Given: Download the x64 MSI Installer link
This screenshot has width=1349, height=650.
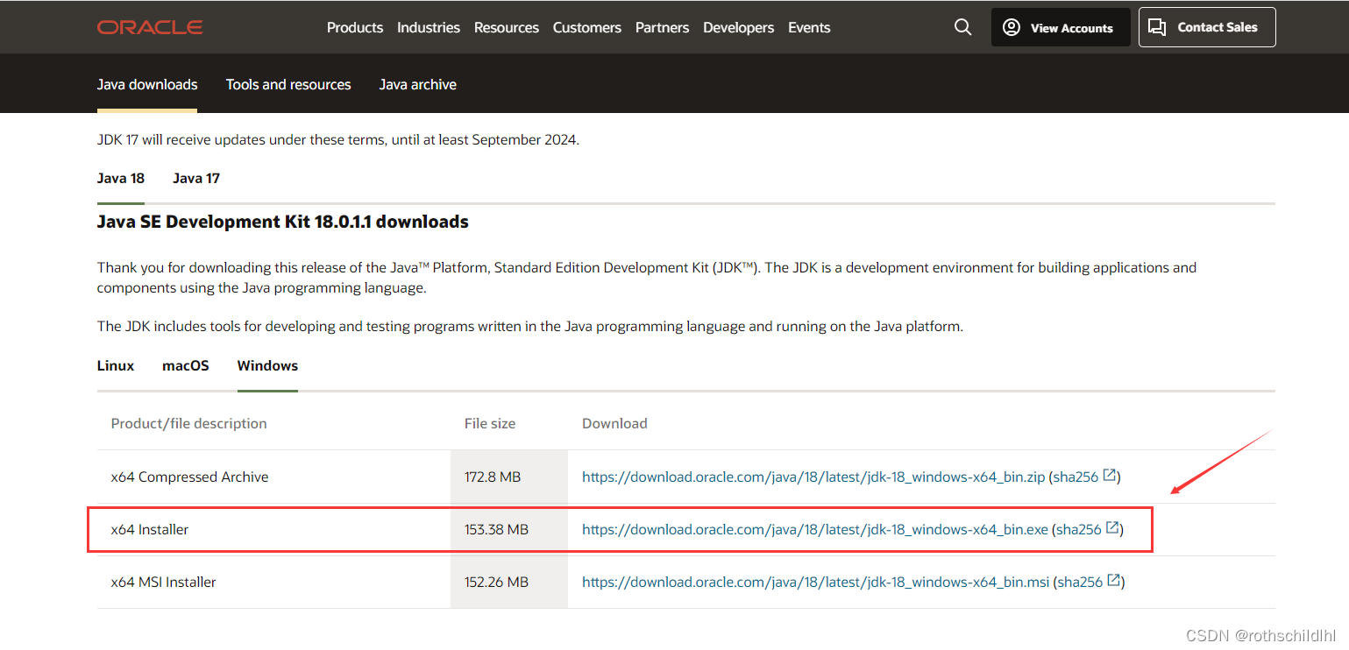Looking at the screenshot, I should (815, 582).
